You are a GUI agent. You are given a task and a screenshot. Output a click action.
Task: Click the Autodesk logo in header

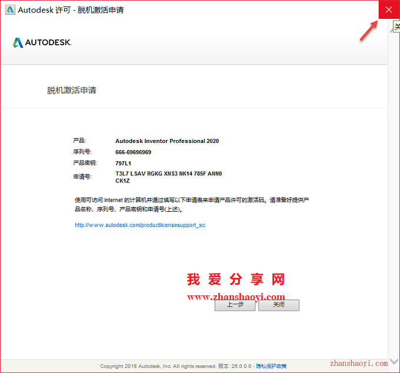point(42,42)
